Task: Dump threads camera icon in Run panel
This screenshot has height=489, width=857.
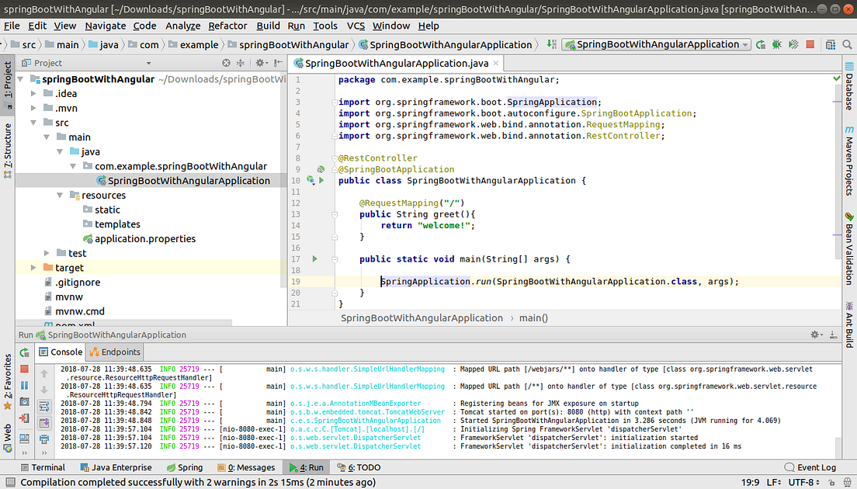Action: point(25,401)
